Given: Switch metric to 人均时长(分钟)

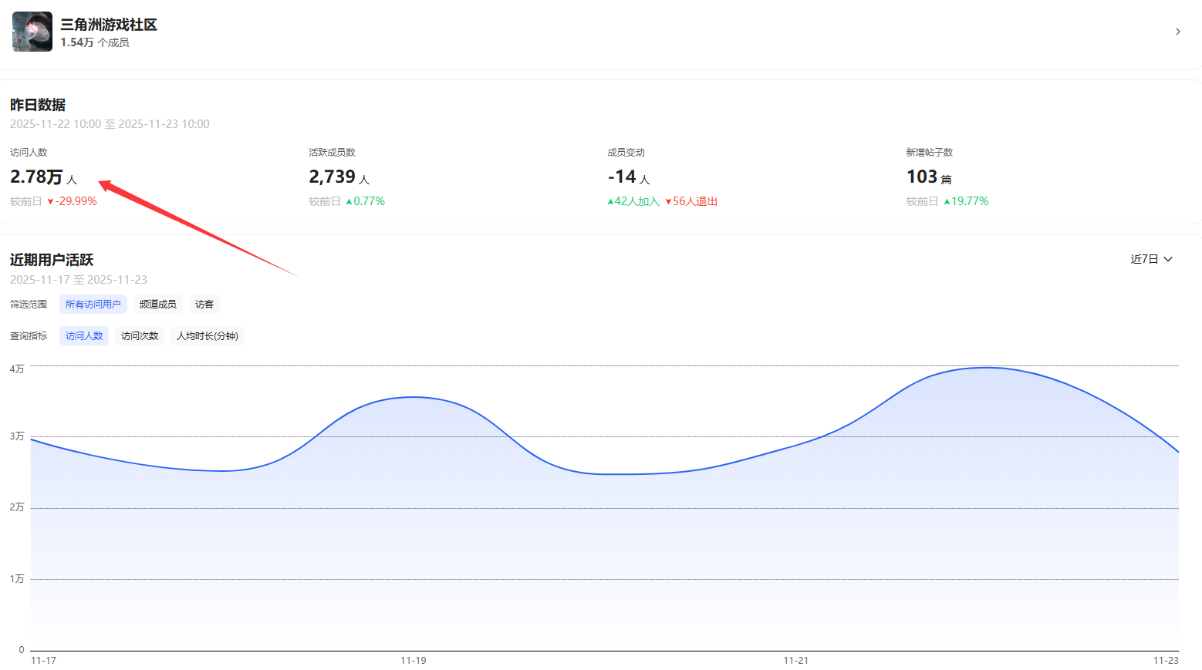Looking at the screenshot, I should tap(207, 336).
